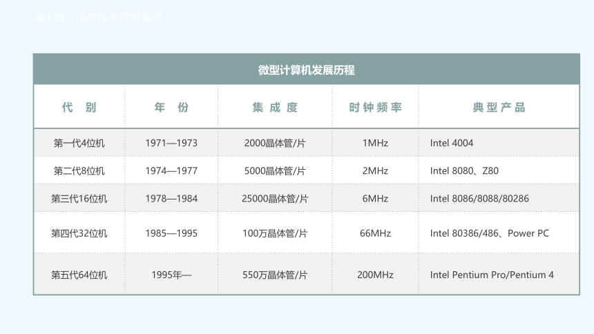
Task: Click the cell 2000晶体管/片
Action: pyautogui.click(x=275, y=143)
